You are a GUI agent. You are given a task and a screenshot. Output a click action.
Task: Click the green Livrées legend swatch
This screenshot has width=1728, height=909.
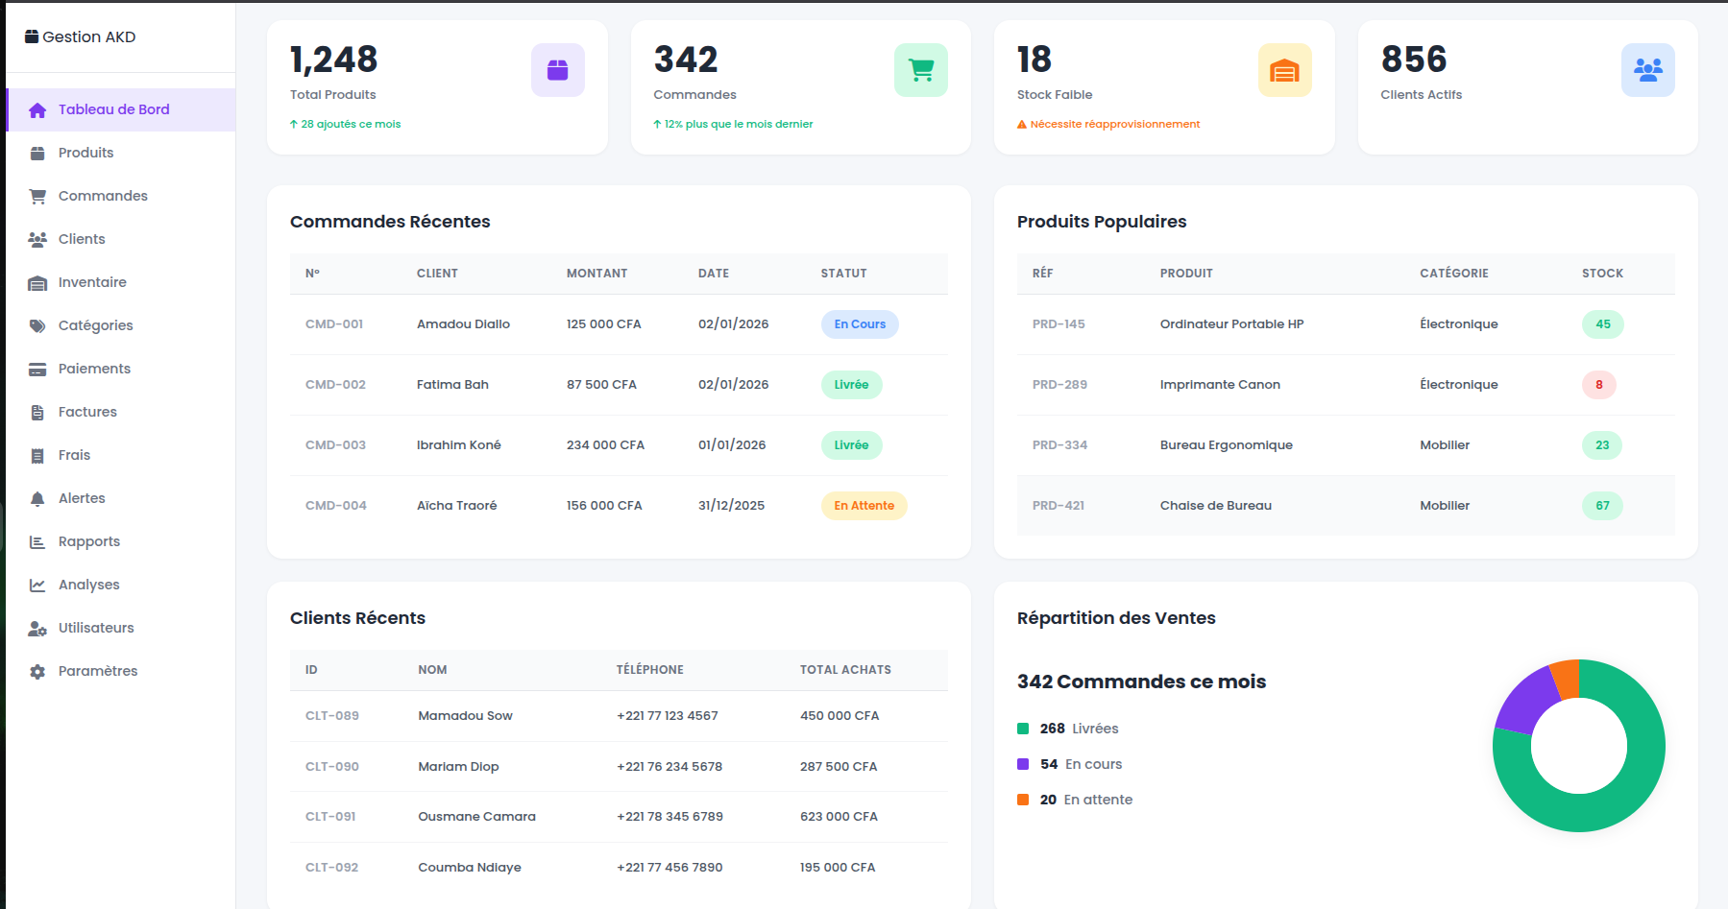click(x=1023, y=729)
